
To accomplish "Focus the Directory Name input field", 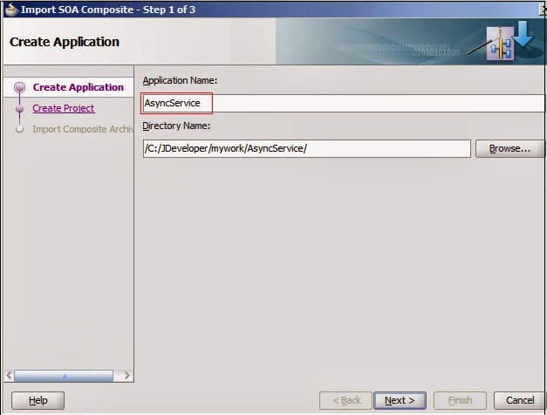I will (306, 148).
